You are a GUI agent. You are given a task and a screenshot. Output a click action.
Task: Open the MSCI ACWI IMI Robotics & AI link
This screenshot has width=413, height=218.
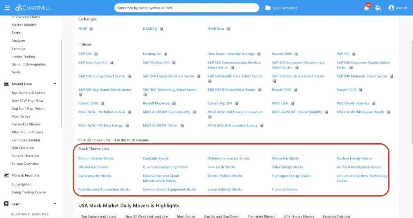tap(102, 112)
